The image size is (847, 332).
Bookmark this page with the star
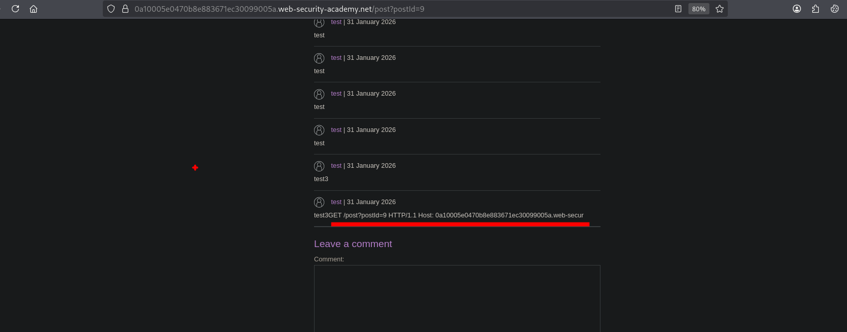coord(720,9)
